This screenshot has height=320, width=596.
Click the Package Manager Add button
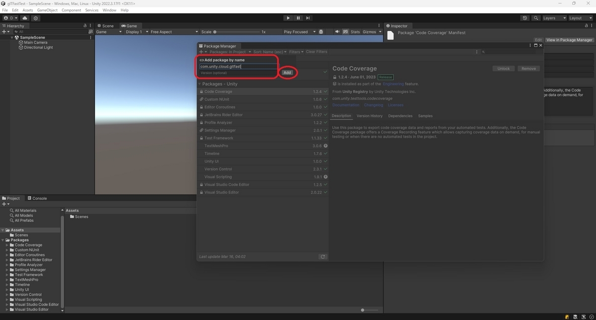click(x=287, y=72)
